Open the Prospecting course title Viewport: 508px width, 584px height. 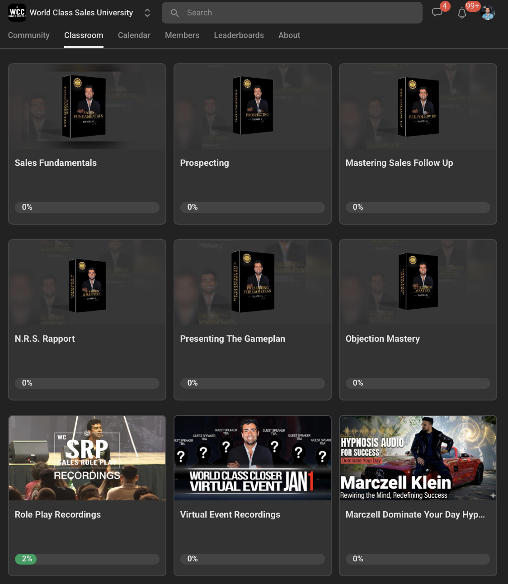tap(204, 163)
